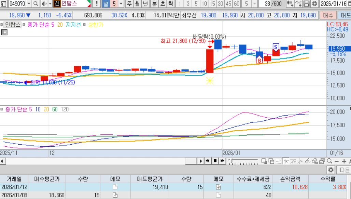Click the add indicator line icon

click(x=298, y=3)
